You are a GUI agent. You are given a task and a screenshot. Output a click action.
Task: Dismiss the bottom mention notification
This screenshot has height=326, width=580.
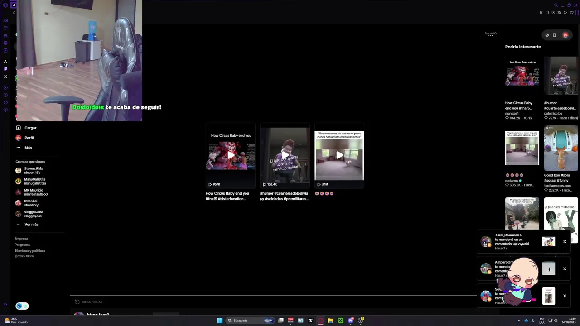point(565,296)
